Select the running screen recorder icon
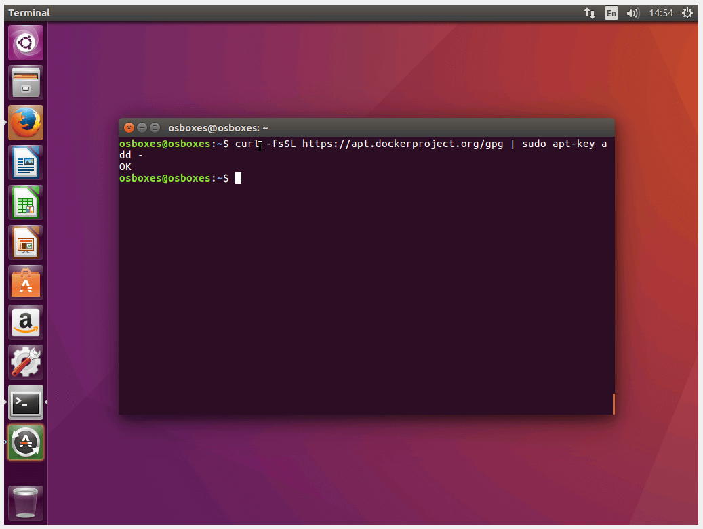 [x=25, y=443]
